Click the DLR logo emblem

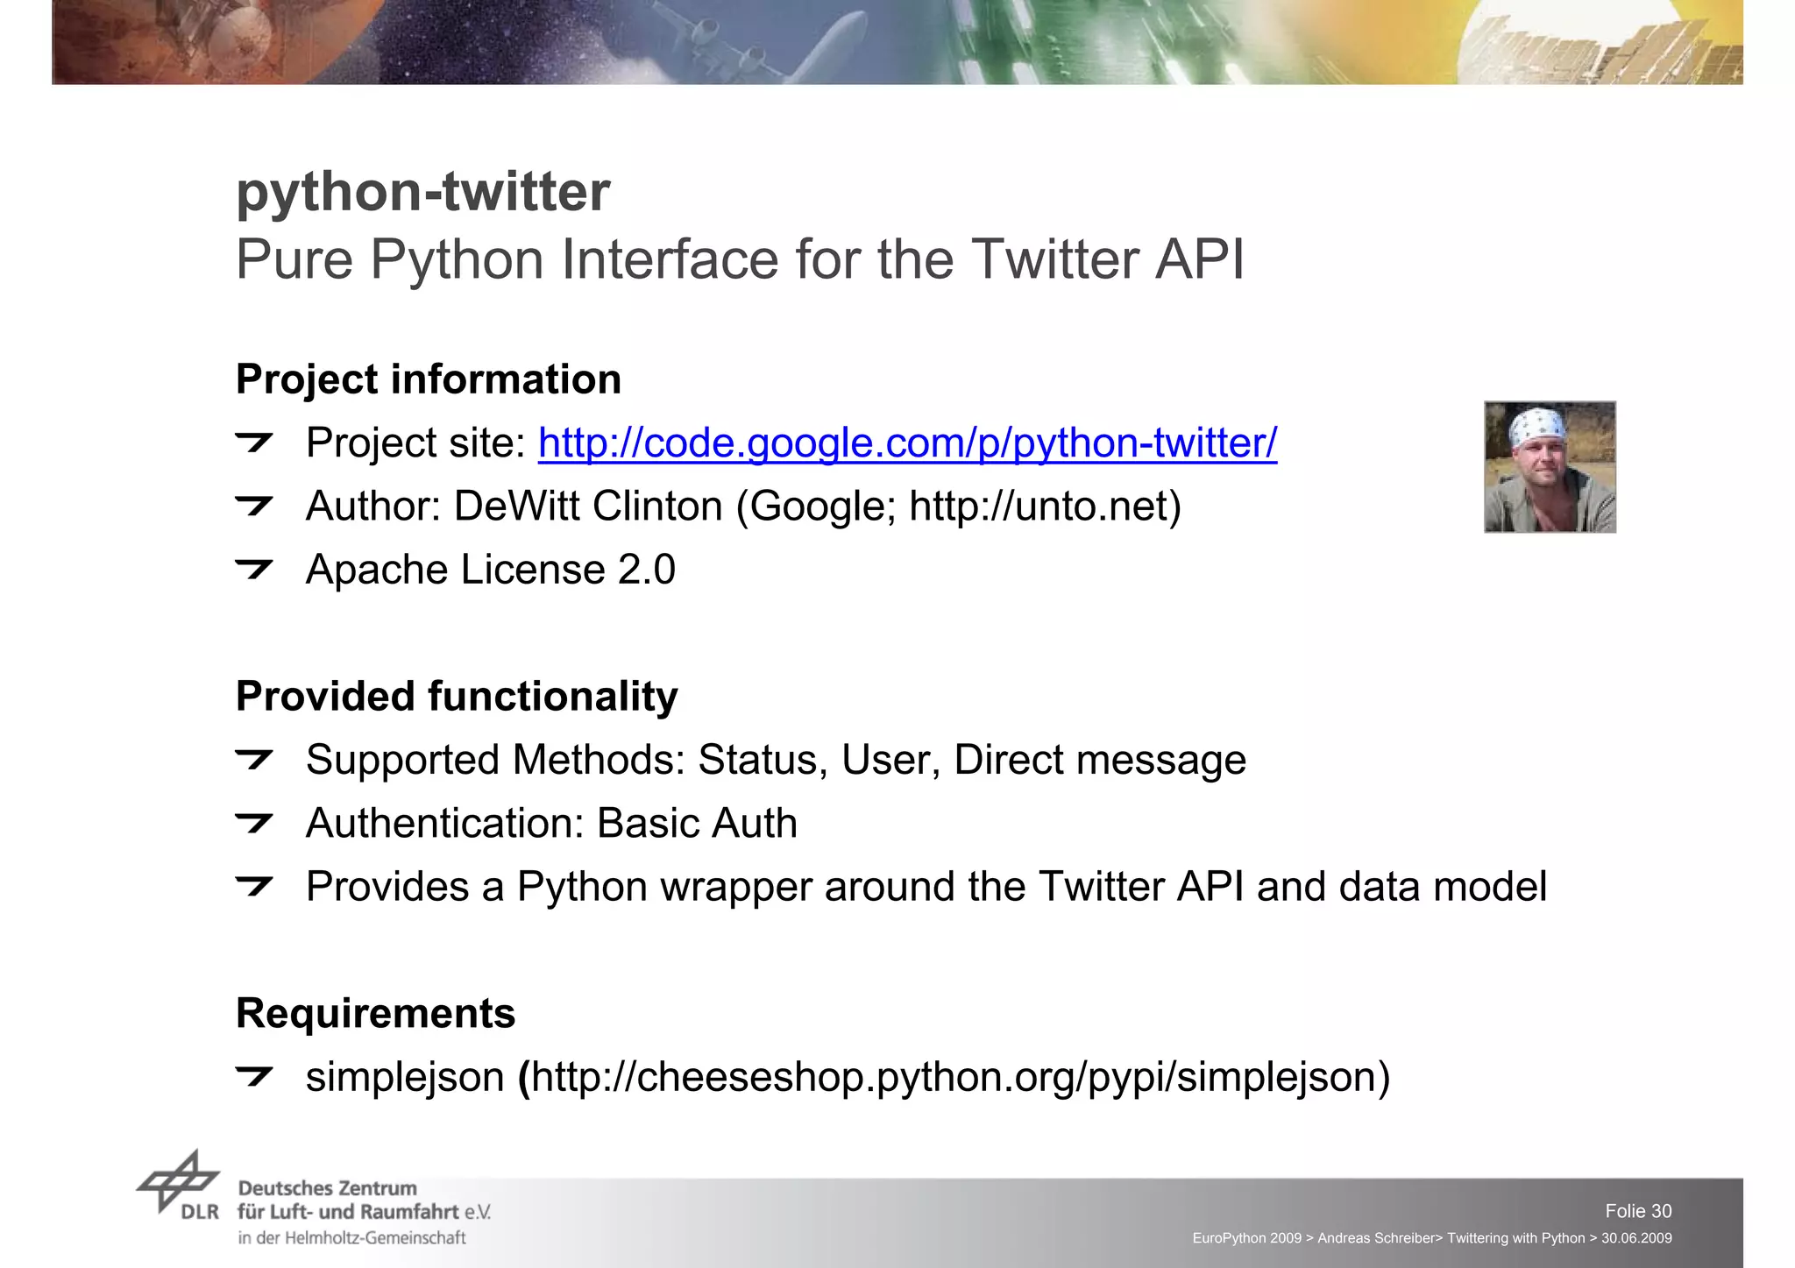178,1184
